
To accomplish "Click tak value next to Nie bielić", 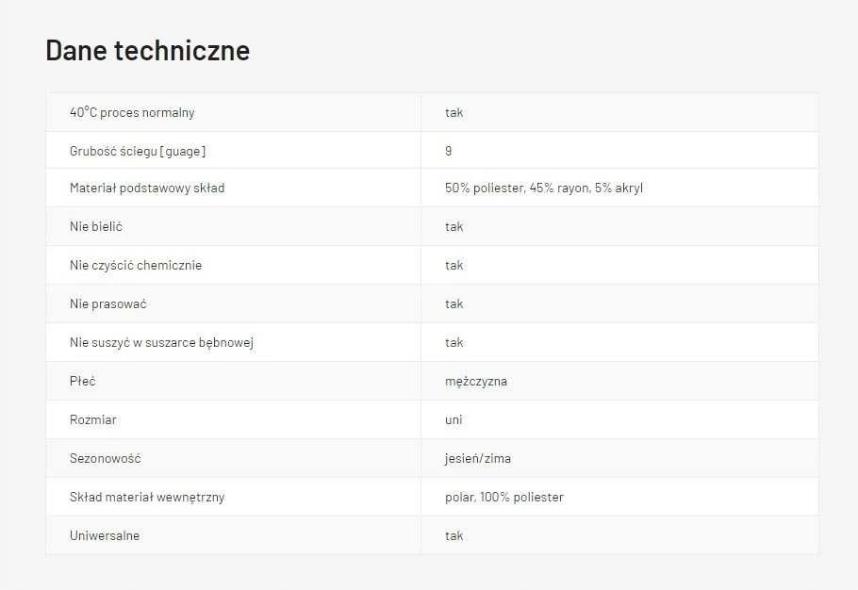I will pyautogui.click(x=454, y=226).
